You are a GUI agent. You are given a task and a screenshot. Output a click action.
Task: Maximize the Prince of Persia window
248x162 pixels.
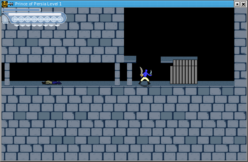[x=237, y=4]
